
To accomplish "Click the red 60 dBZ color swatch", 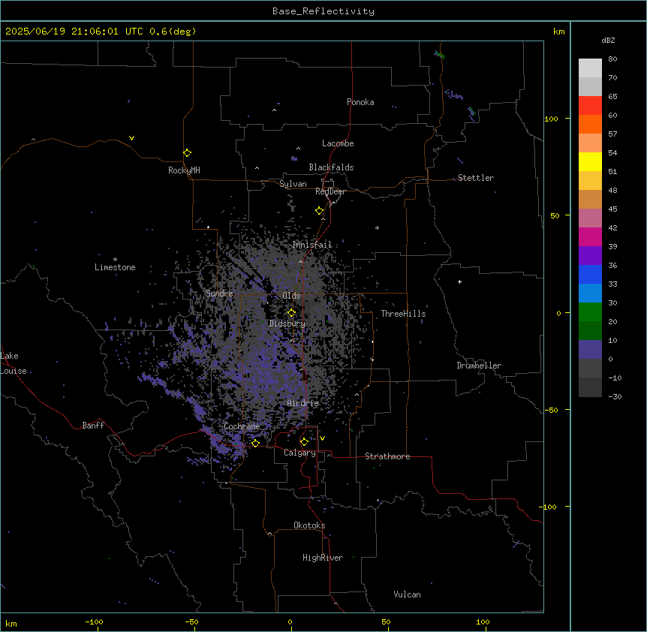I will pos(590,106).
